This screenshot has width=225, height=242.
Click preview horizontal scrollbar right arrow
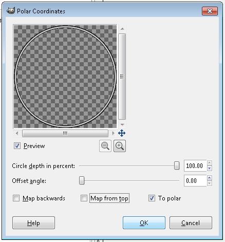coord(113,133)
